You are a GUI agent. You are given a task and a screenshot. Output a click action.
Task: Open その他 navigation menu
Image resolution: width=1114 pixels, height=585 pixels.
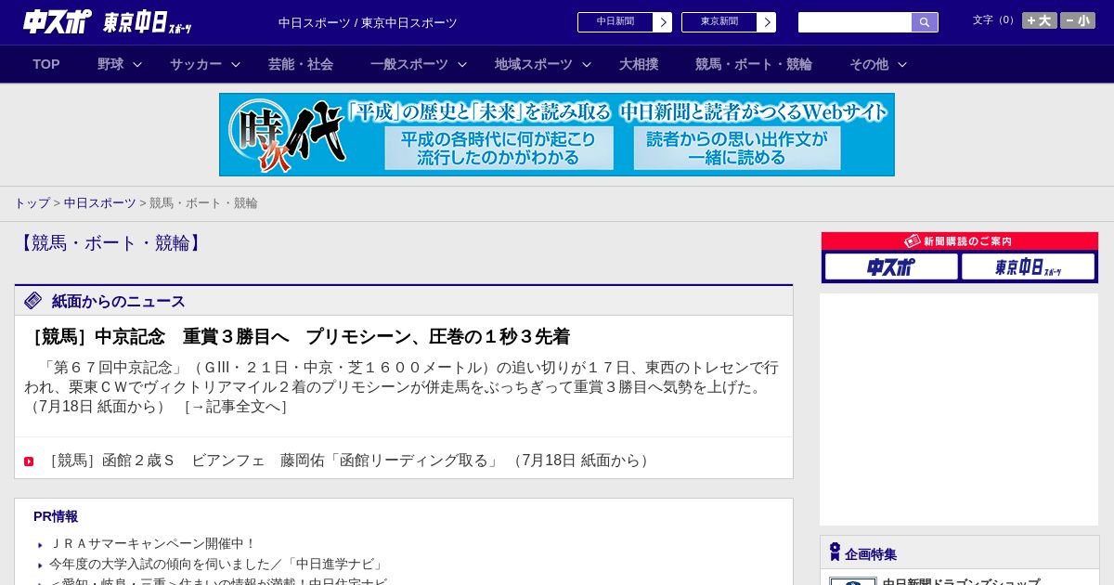869,64
